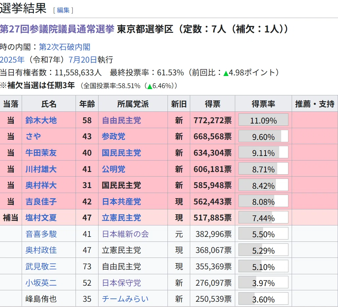338x307 pixels.
Task: Select the 772,272票 vote count cell
Action: pos(213,120)
